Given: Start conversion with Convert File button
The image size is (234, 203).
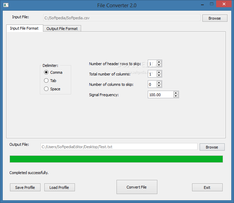Looking at the screenshot, I should click(137, 187).
